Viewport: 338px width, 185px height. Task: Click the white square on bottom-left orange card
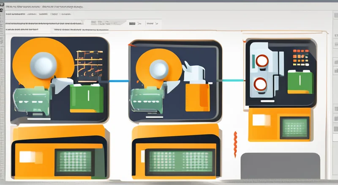pyautogui.click(x=28, y=157)
